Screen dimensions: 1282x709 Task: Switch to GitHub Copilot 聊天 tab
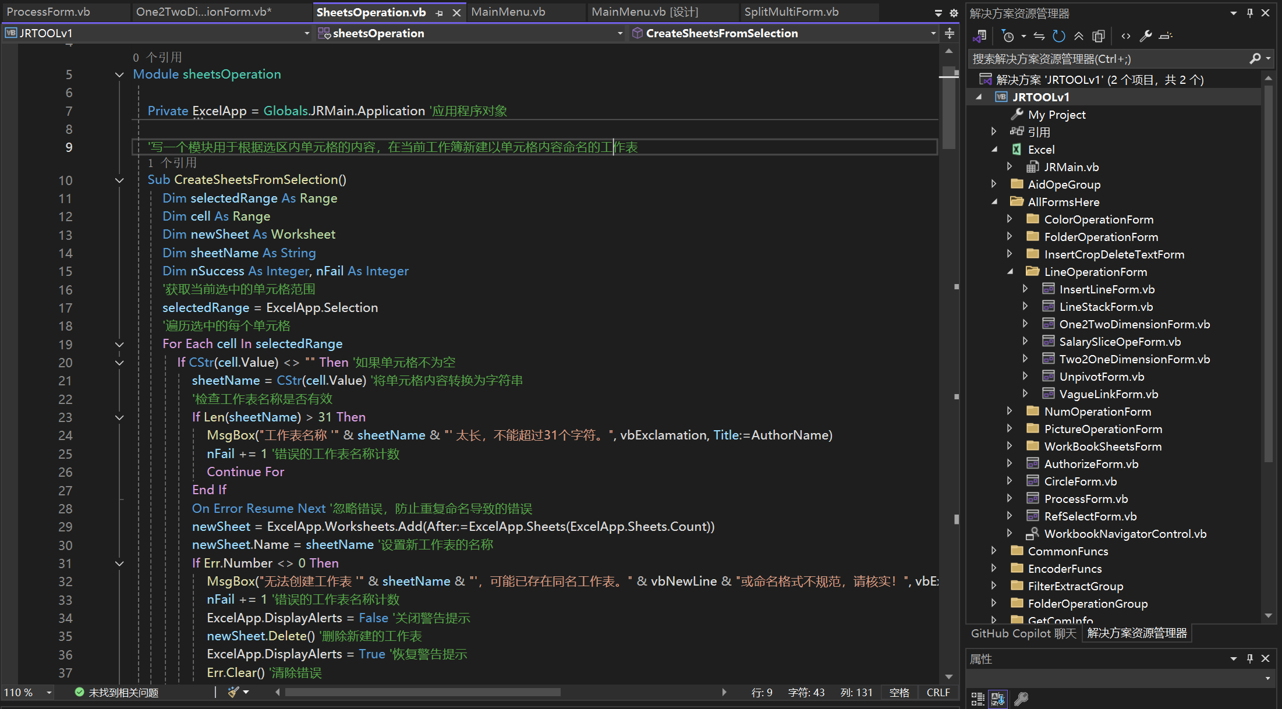click(1024, 633)
